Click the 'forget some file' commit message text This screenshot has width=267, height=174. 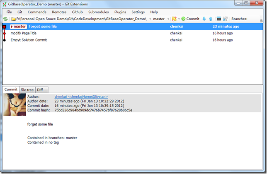tap(40, 124)
